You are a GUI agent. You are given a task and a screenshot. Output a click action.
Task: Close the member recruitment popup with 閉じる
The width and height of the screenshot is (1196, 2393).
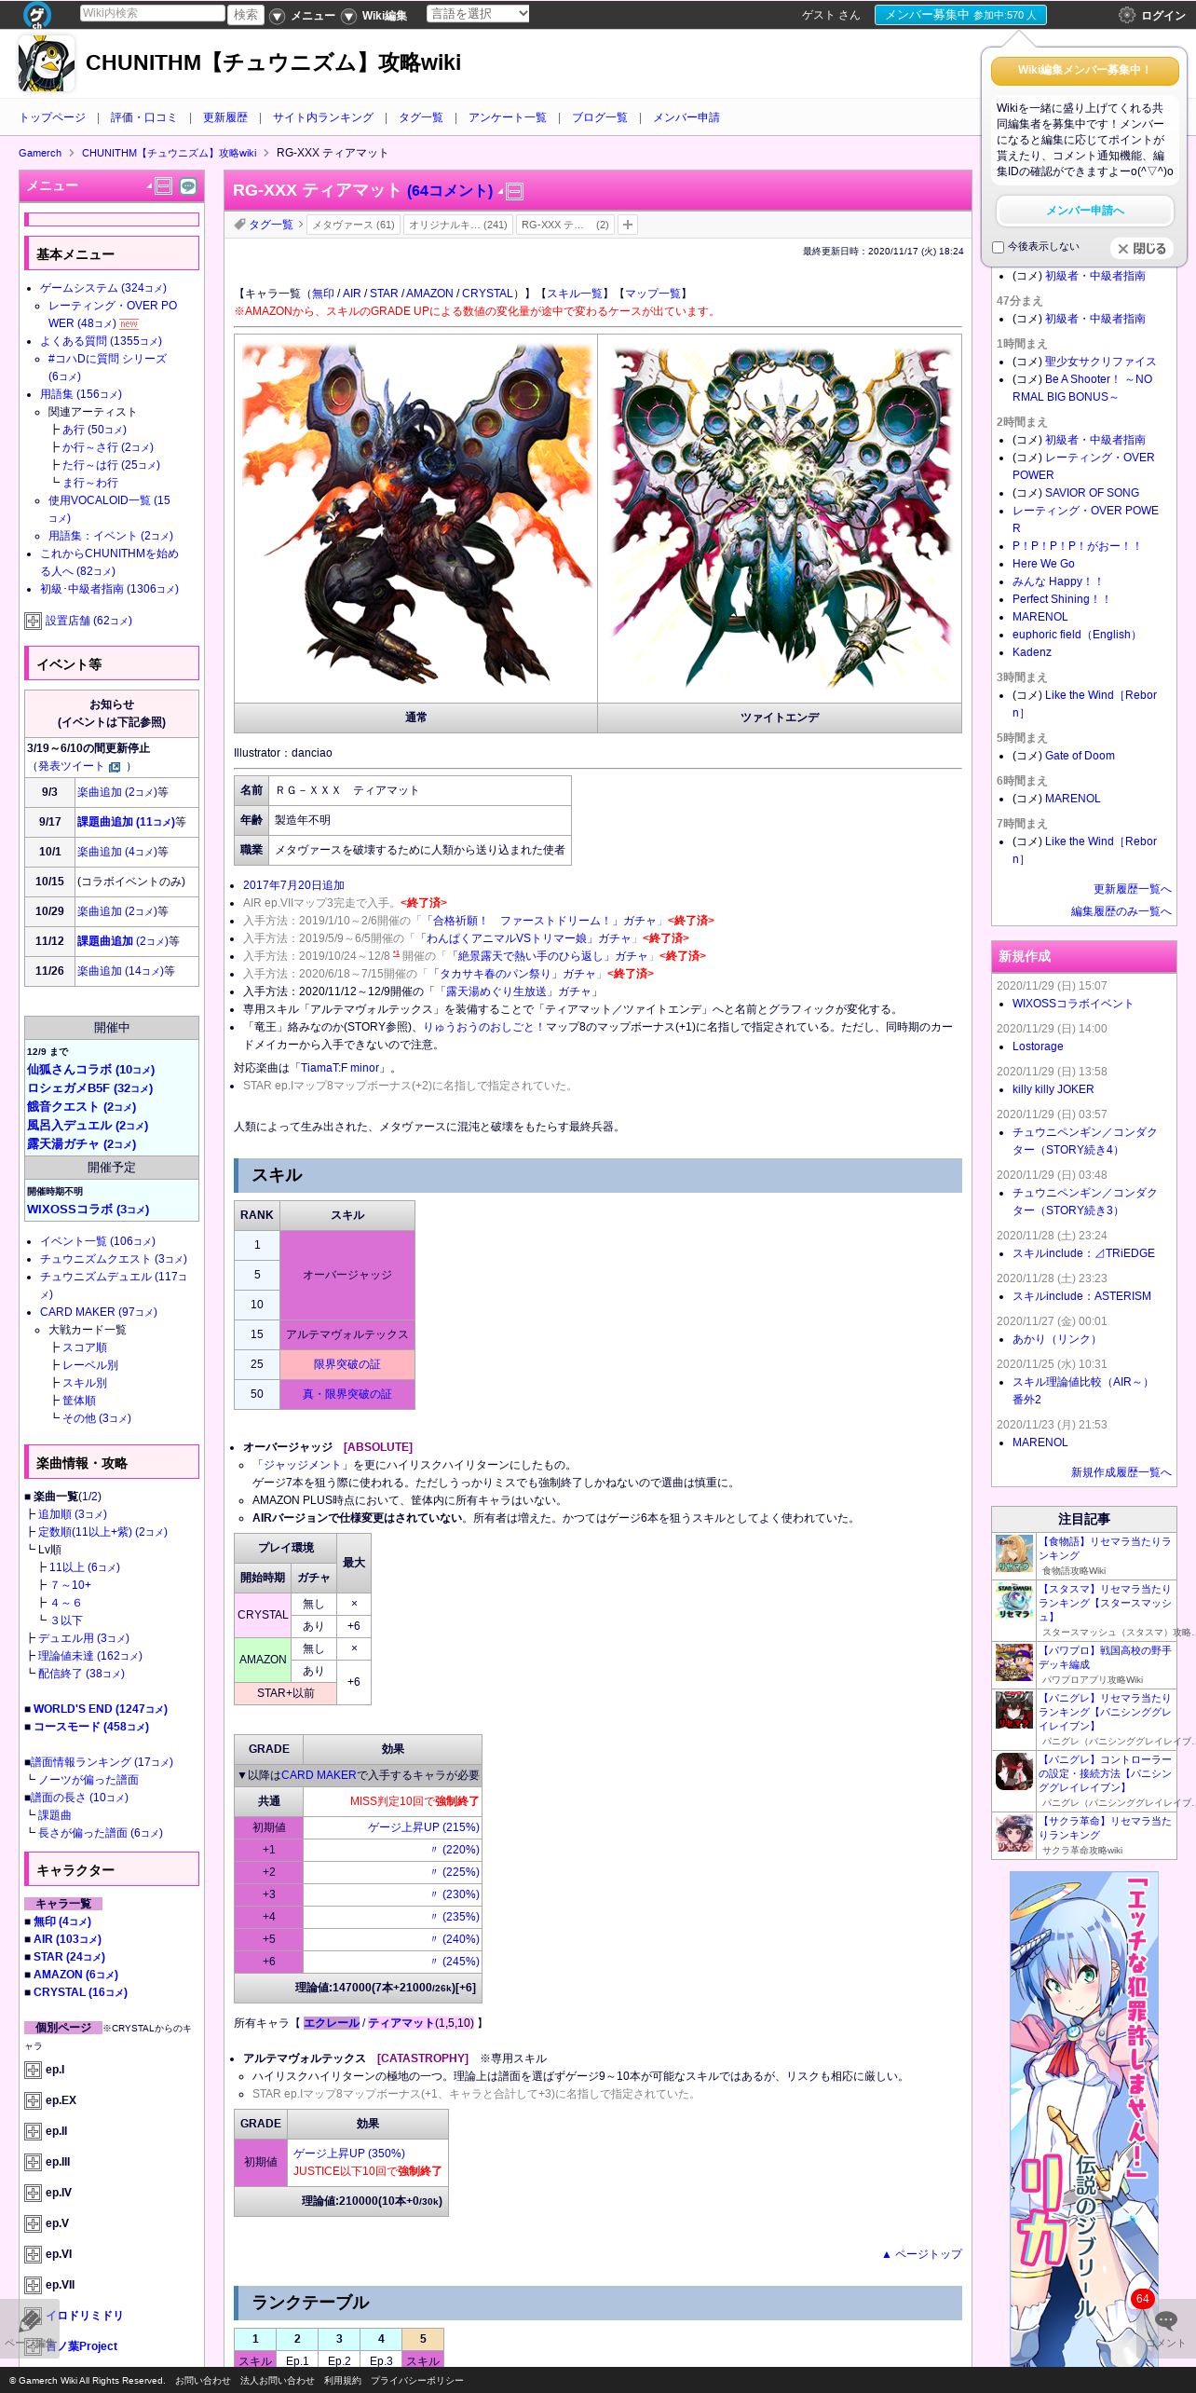[1142, 249]
